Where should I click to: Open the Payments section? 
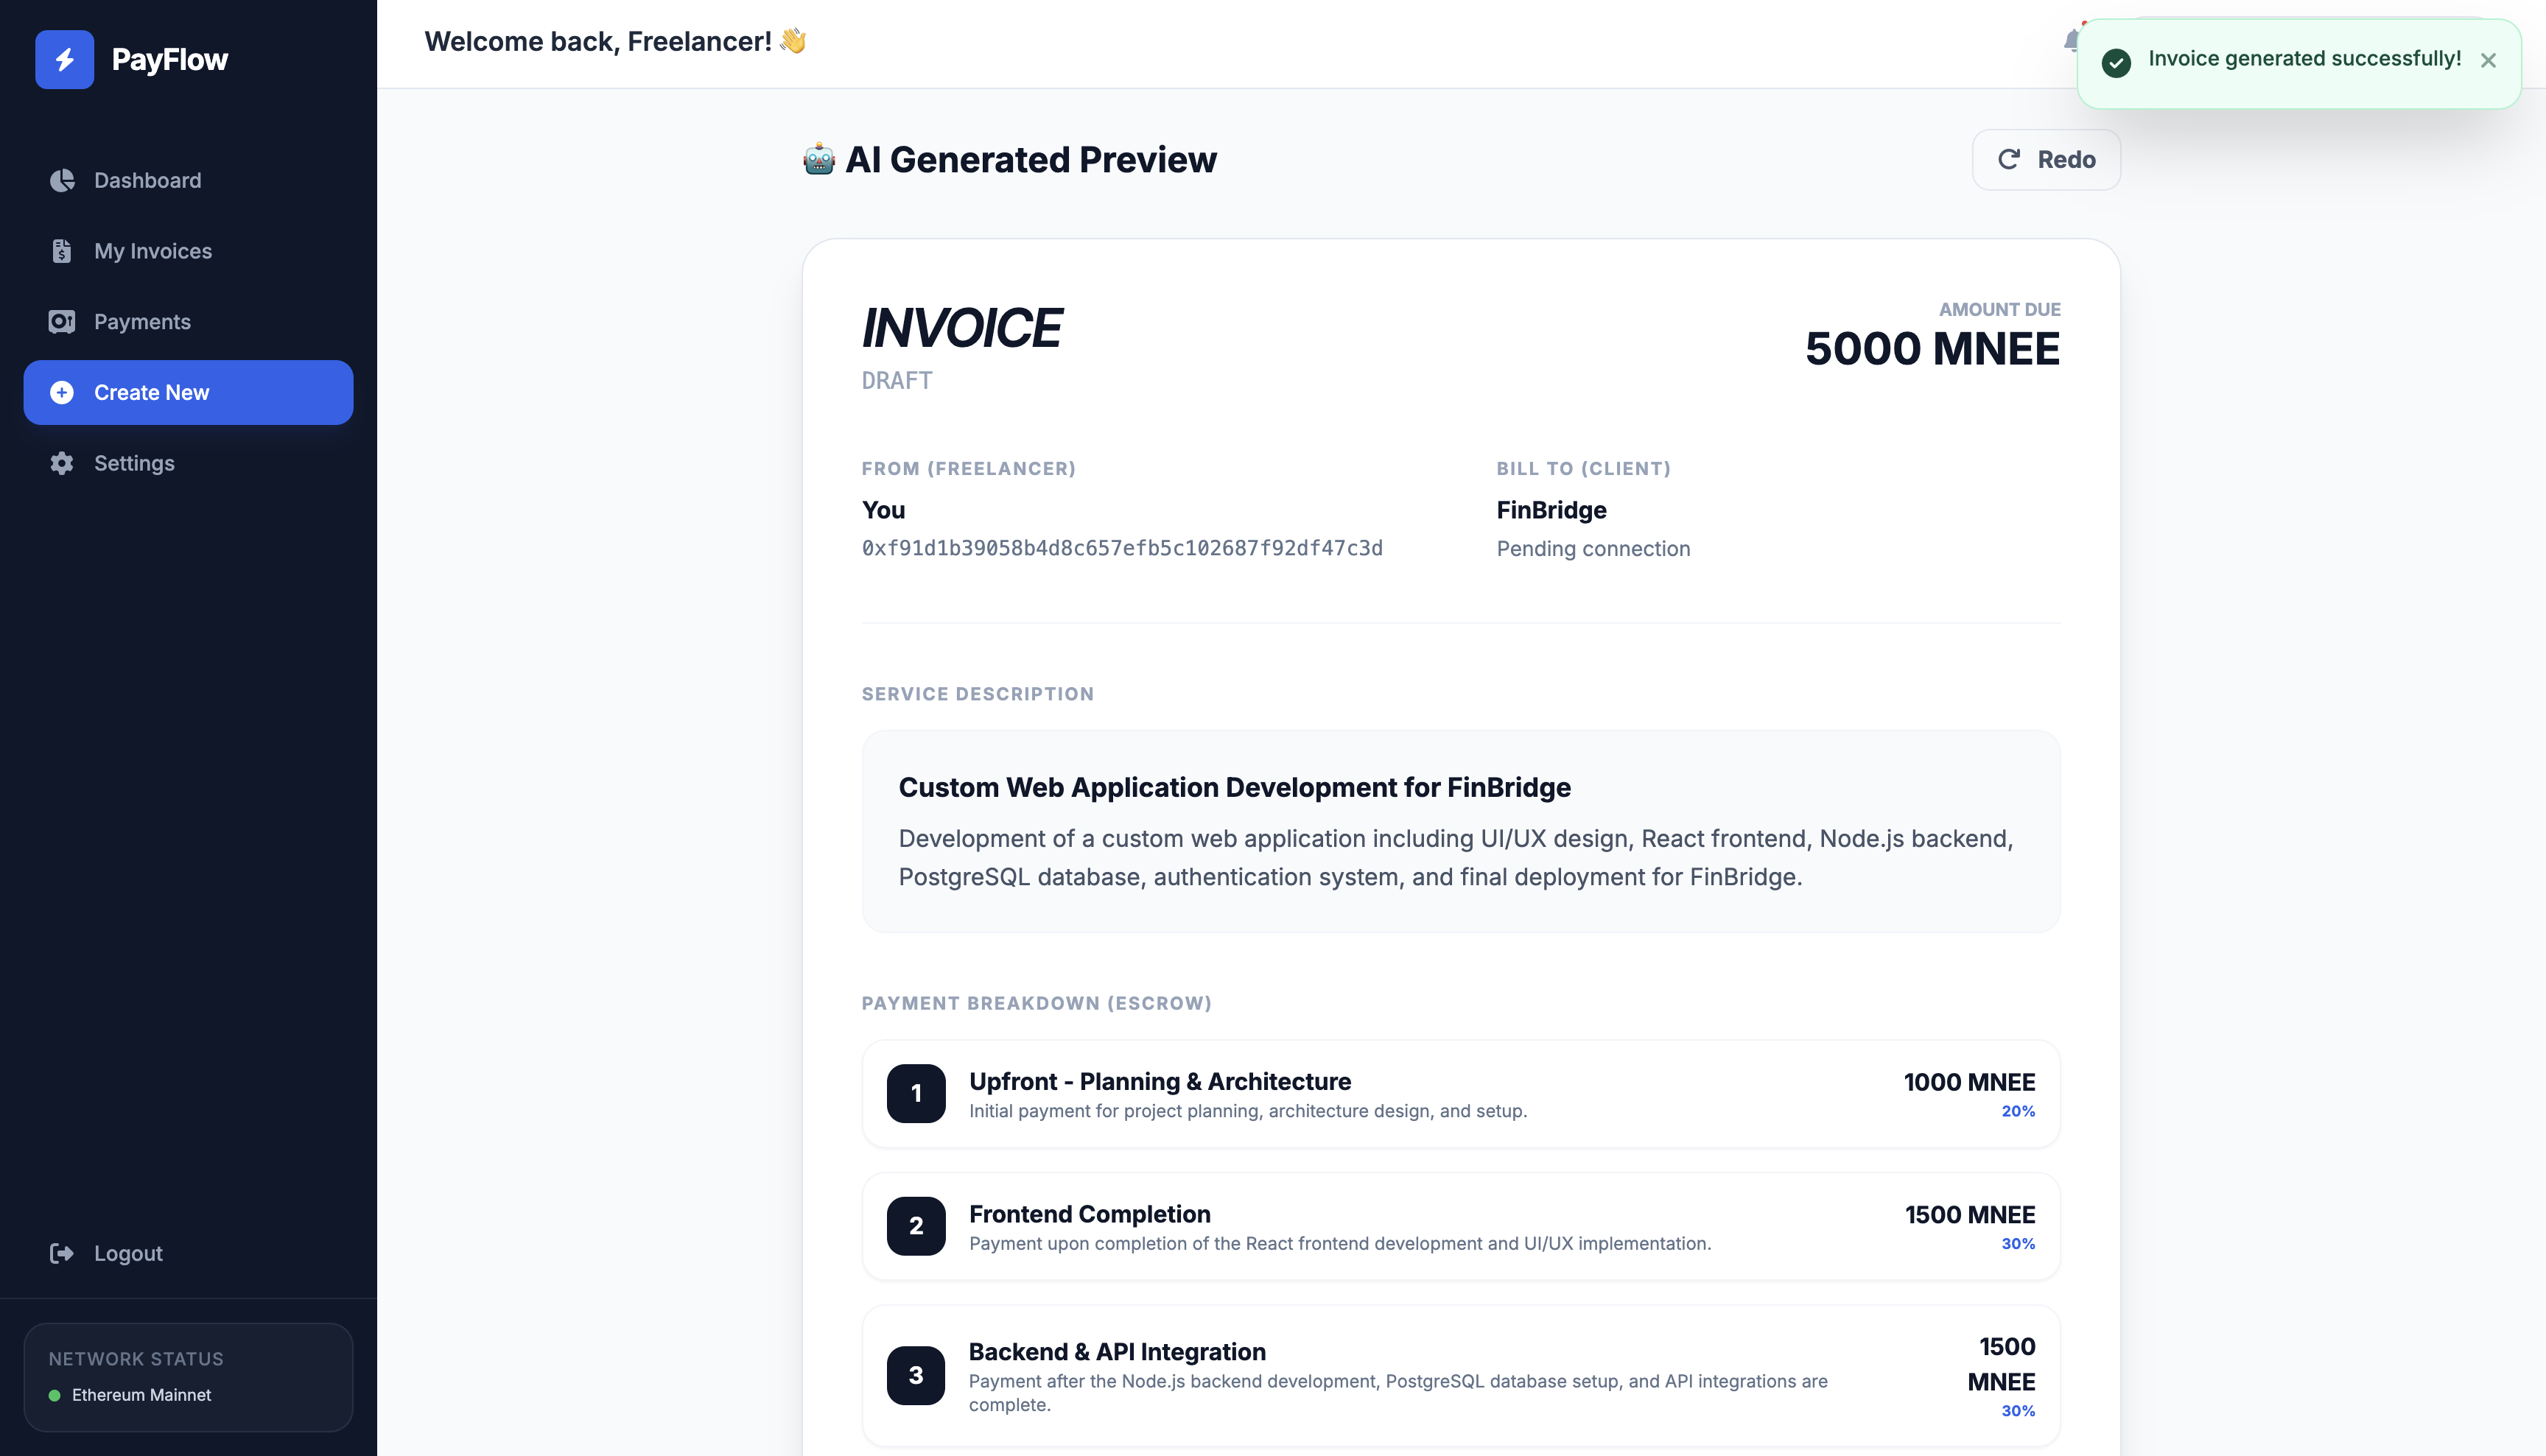point(142,322)
